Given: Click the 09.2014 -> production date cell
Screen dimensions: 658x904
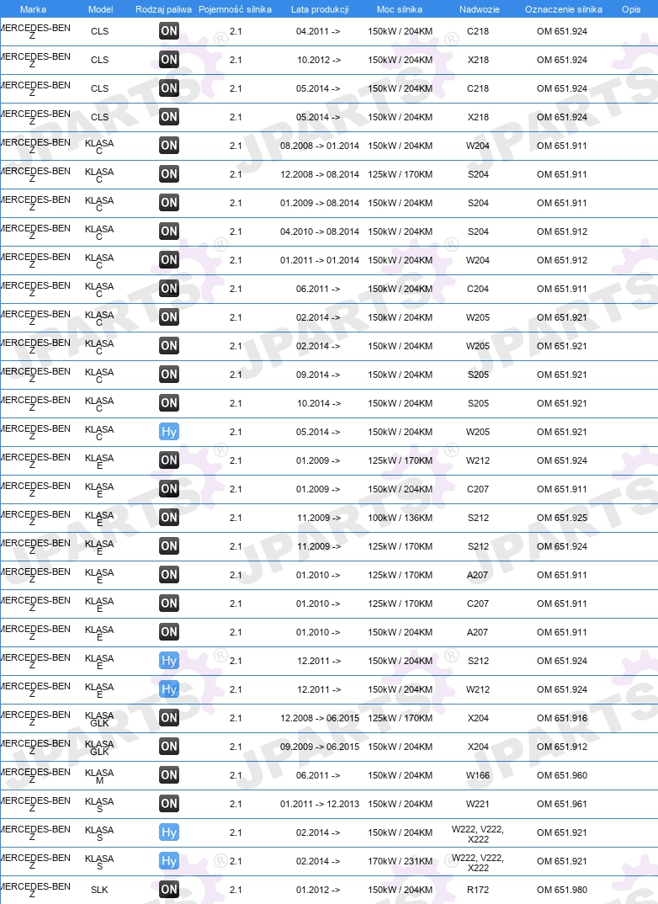Looking at the screenshot, I should (x=318, y=375).
